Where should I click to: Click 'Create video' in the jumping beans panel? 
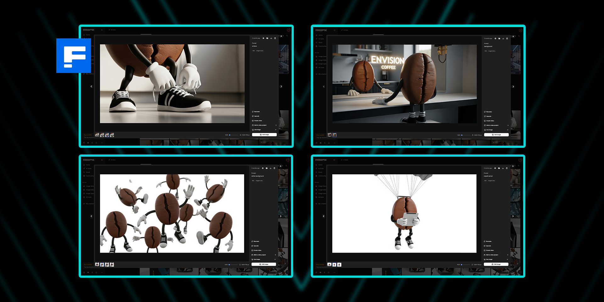coord(257,250)
